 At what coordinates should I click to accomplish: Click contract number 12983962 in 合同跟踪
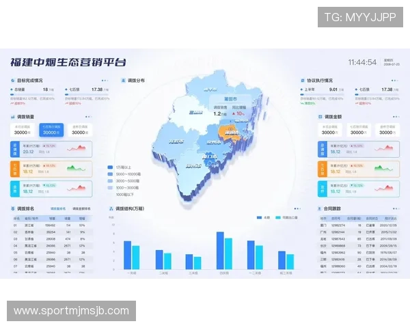[x=338, y=252]
